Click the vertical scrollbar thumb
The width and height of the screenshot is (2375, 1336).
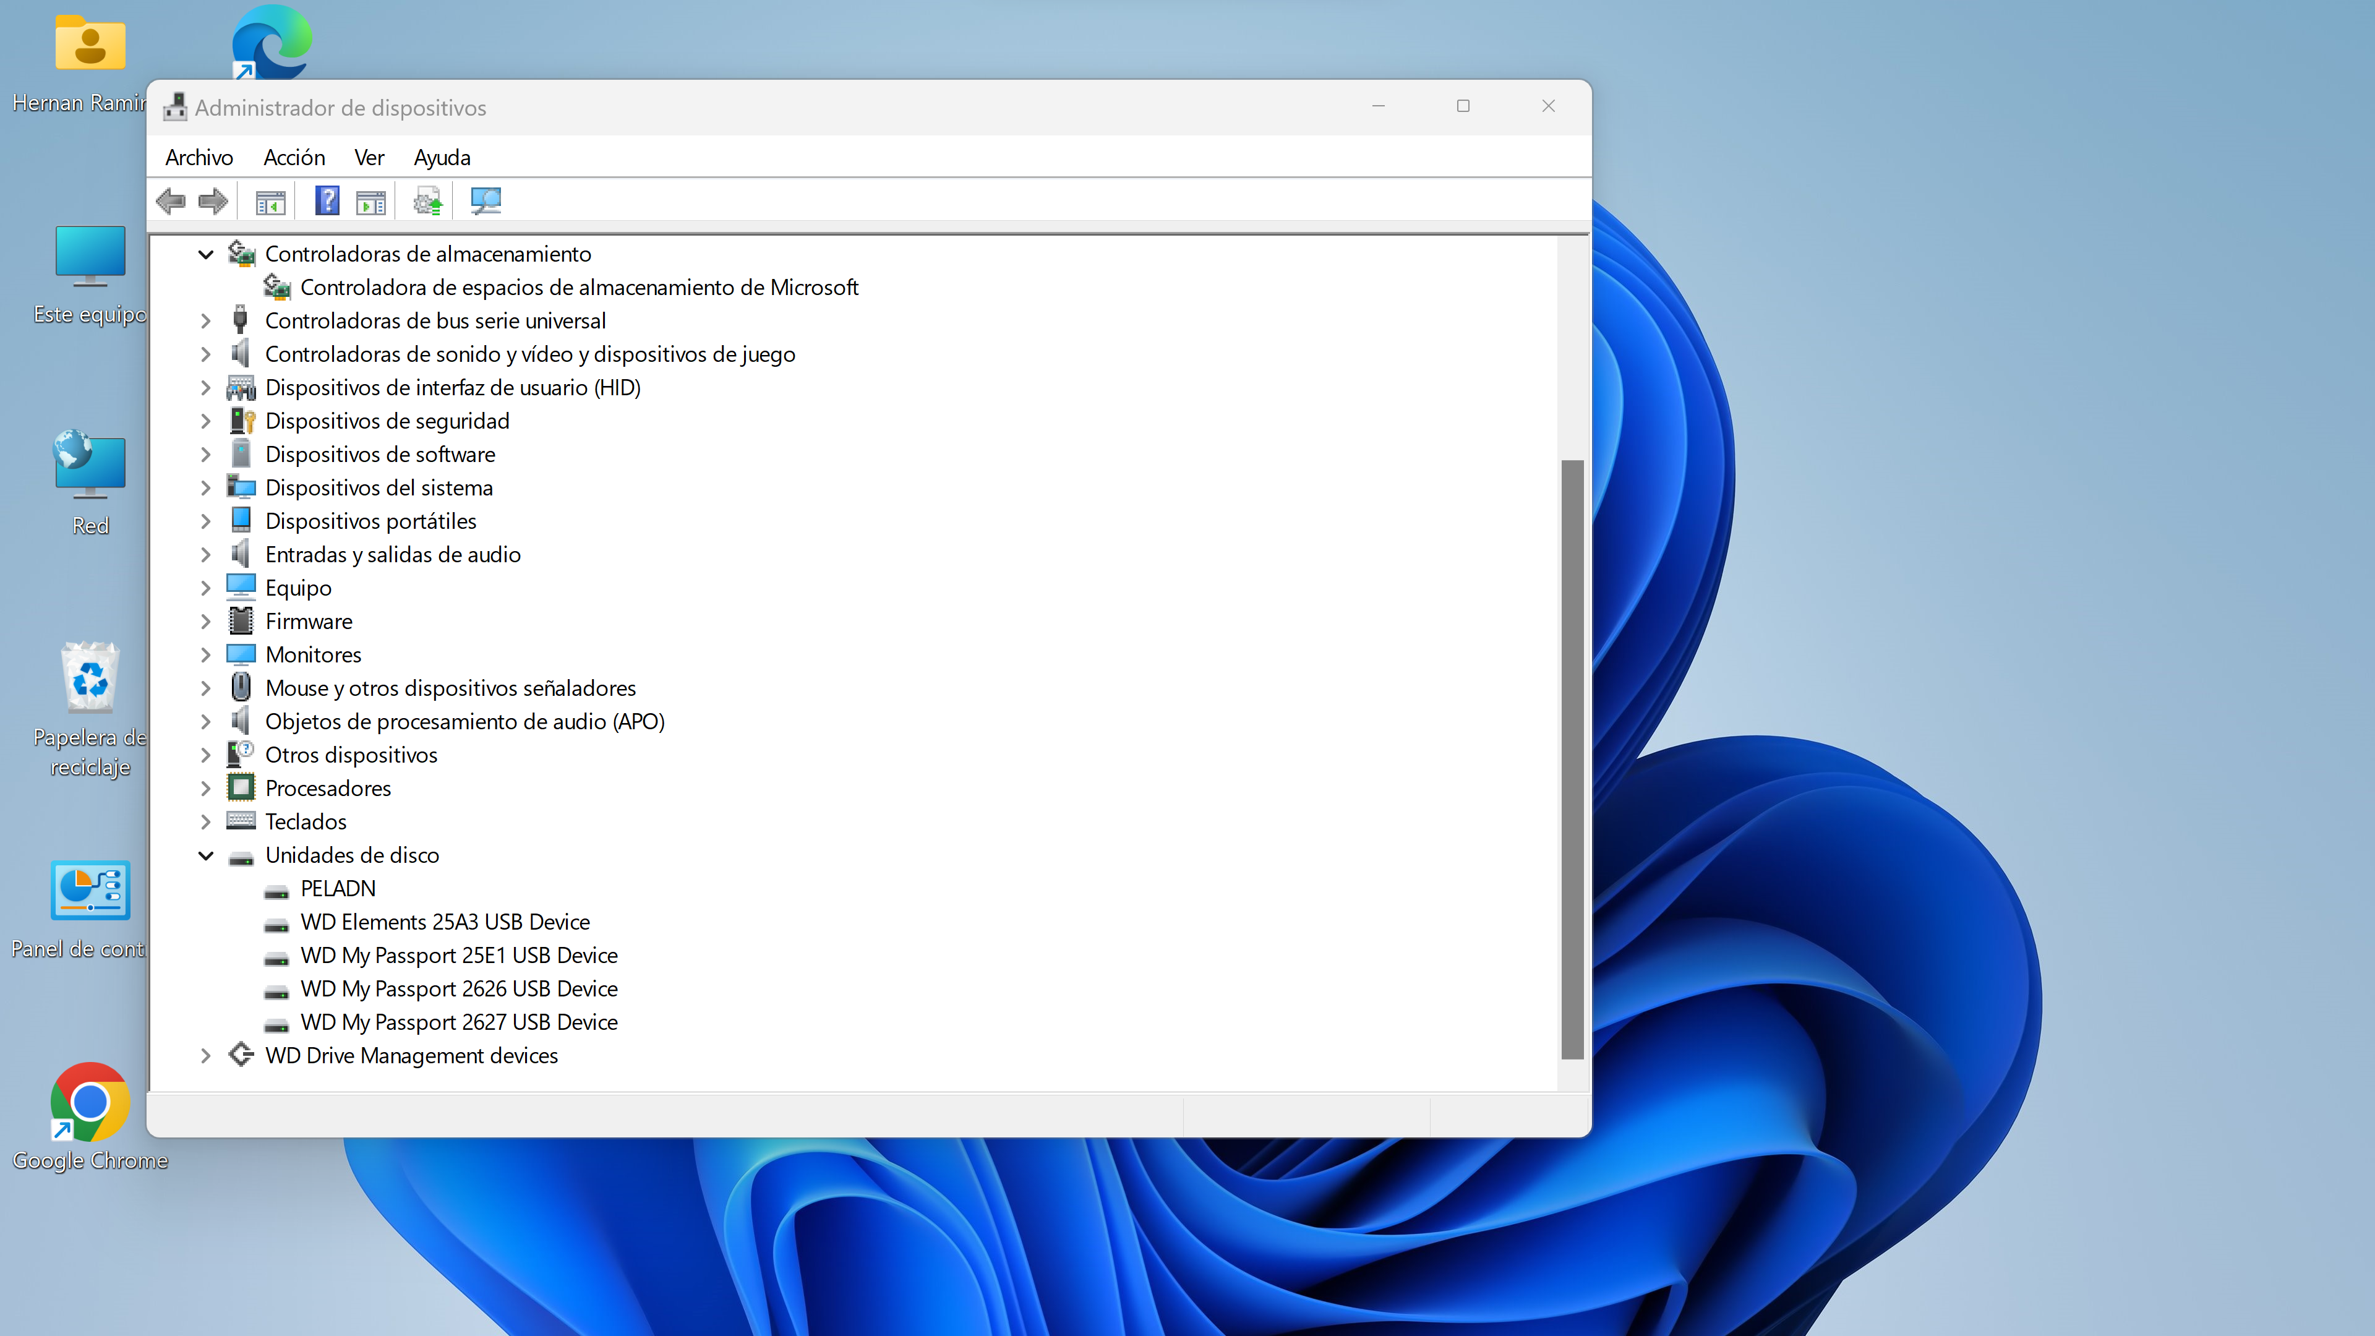click(x=1572, y=759)
